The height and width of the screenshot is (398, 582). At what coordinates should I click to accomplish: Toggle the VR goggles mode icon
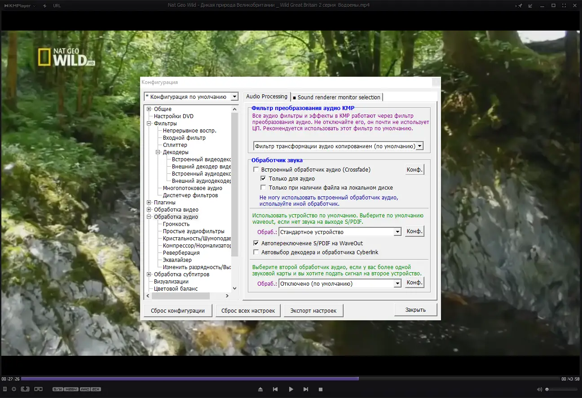point(38,389)
